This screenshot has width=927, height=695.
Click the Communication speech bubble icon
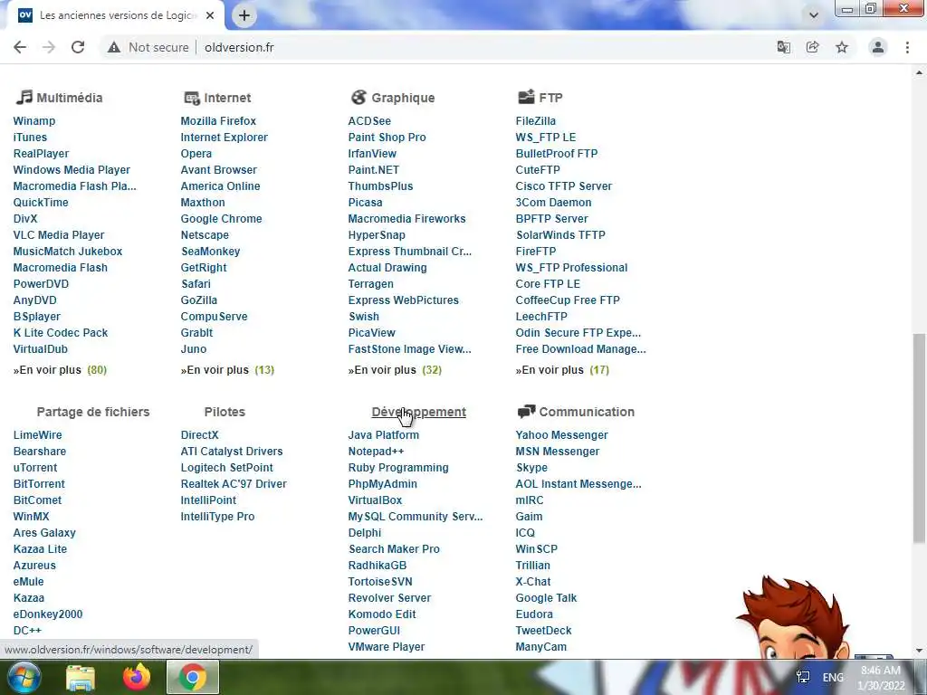click(x=526, y=411)
